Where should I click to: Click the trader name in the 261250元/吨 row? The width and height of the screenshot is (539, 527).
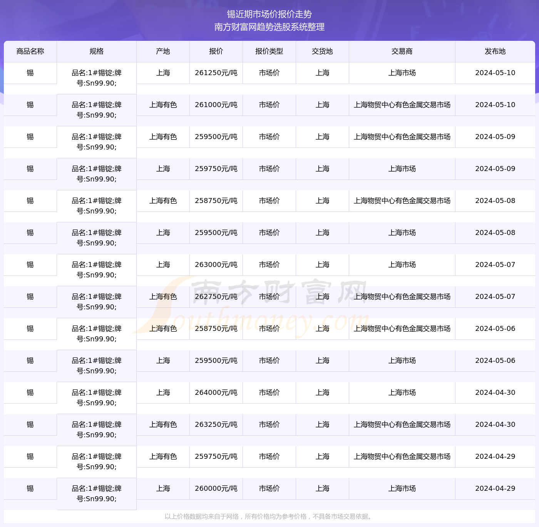[402, 73]
